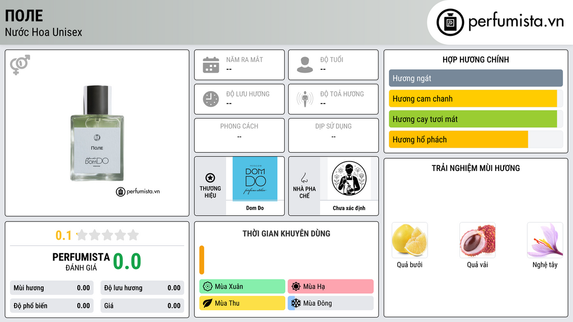Viewport: 573px width, 322px height.
Task: Click the orange time-of-day bar
Action: tap(201, 260)
